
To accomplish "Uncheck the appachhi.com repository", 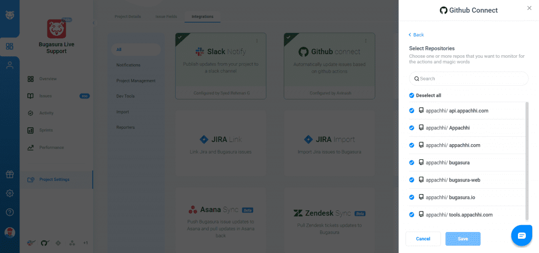I will pyautogui.click(x=412, y=145).
